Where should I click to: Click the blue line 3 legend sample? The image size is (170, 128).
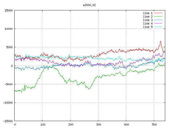point(158,20)
